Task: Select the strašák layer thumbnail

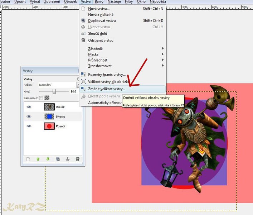Action: (49, 107)
